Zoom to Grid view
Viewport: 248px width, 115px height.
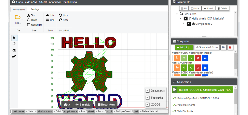coord(50,20)
